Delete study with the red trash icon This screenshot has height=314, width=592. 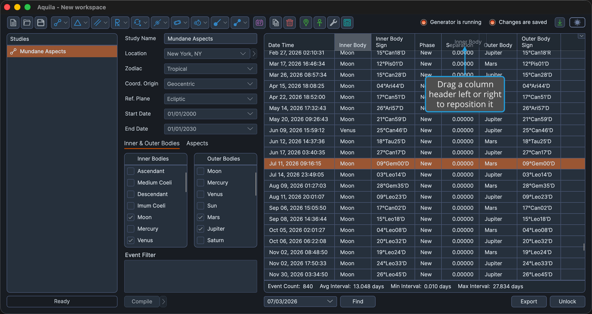point(290,23)
